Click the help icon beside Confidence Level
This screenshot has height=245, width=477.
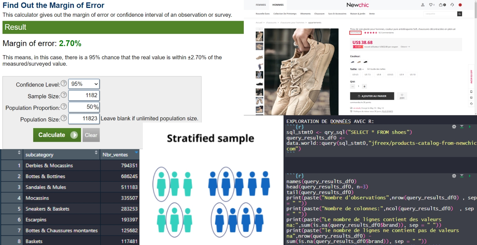click(64, 83)
